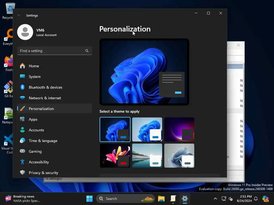Open Time & language settings

point(55,140)
